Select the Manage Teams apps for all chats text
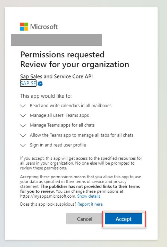Screen dimensions: 167x247 (x=62, y=125)
